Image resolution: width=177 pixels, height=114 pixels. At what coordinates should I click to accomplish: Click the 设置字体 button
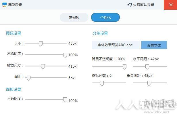(154, 45)
